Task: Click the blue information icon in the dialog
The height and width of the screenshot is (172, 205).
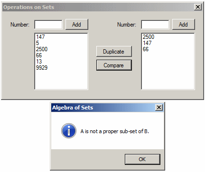Action: (69, 131)
